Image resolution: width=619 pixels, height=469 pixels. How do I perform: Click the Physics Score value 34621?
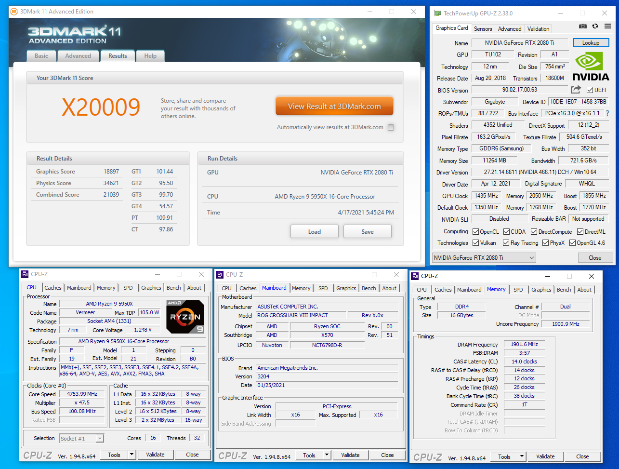[x=111, y=183]
